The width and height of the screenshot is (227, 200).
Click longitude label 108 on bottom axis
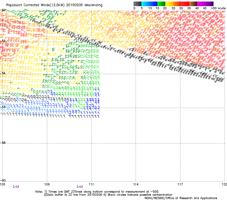coord(47,184)
